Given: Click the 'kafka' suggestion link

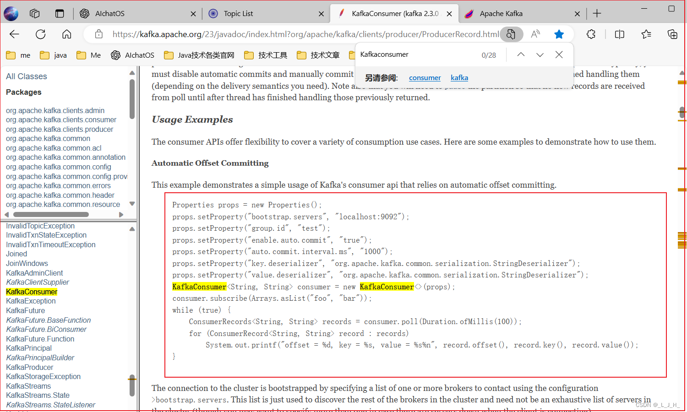Looking at the screenshot, I should pos(459,78).
